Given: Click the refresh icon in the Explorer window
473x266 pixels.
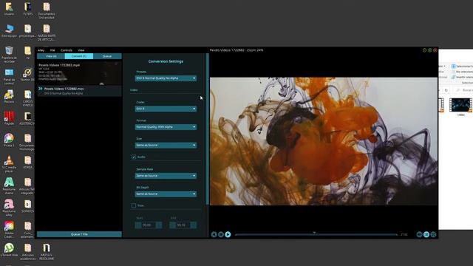Looking at the screenshot, I should tap(446, 90).
